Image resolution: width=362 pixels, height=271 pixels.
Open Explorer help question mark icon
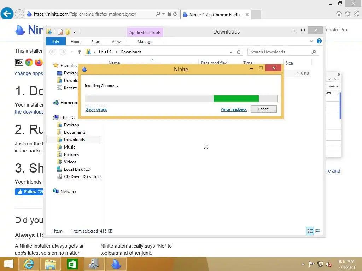point(319,41)
